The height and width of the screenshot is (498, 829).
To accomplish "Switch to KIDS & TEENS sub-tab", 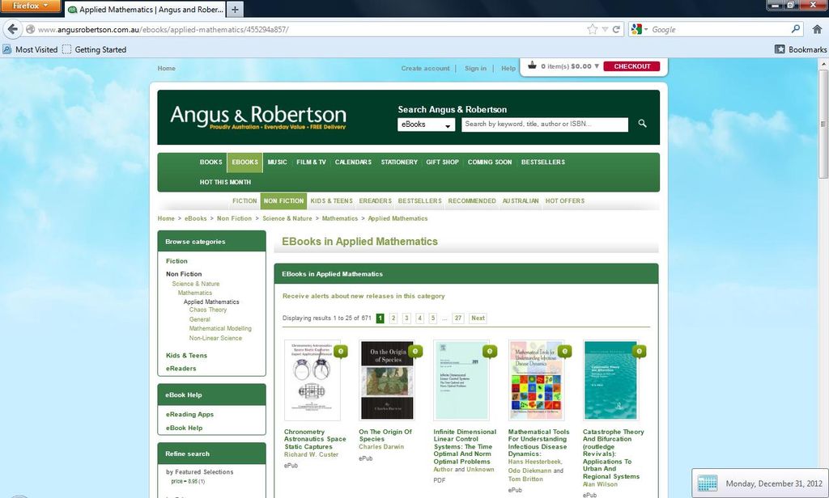I will coord(331,201).
